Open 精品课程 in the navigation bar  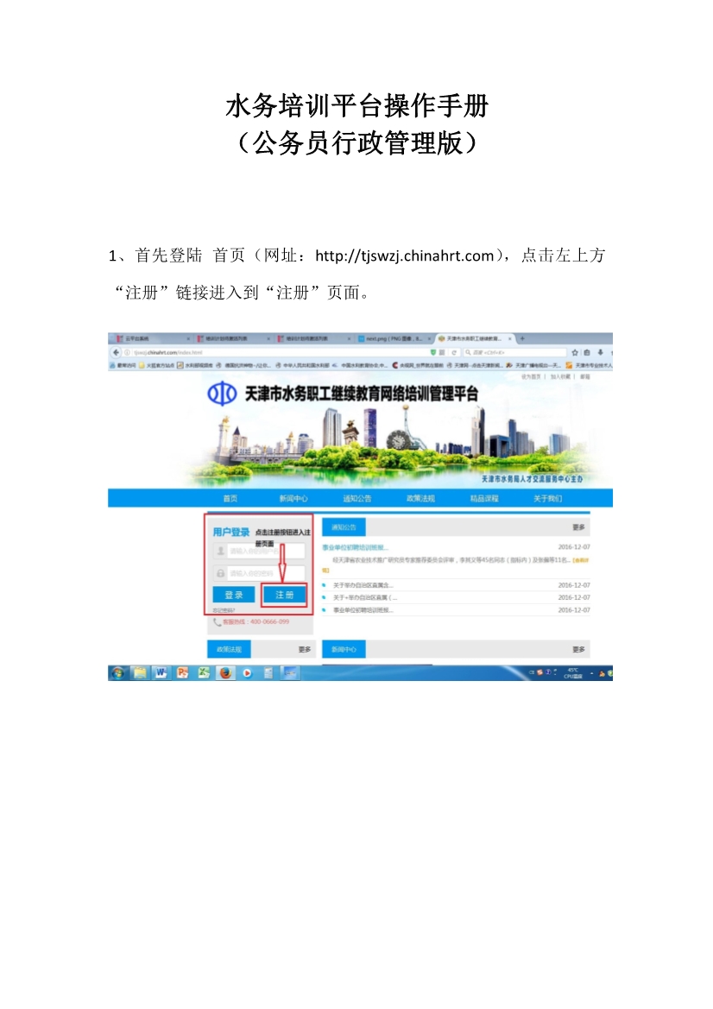click(484, 499)
